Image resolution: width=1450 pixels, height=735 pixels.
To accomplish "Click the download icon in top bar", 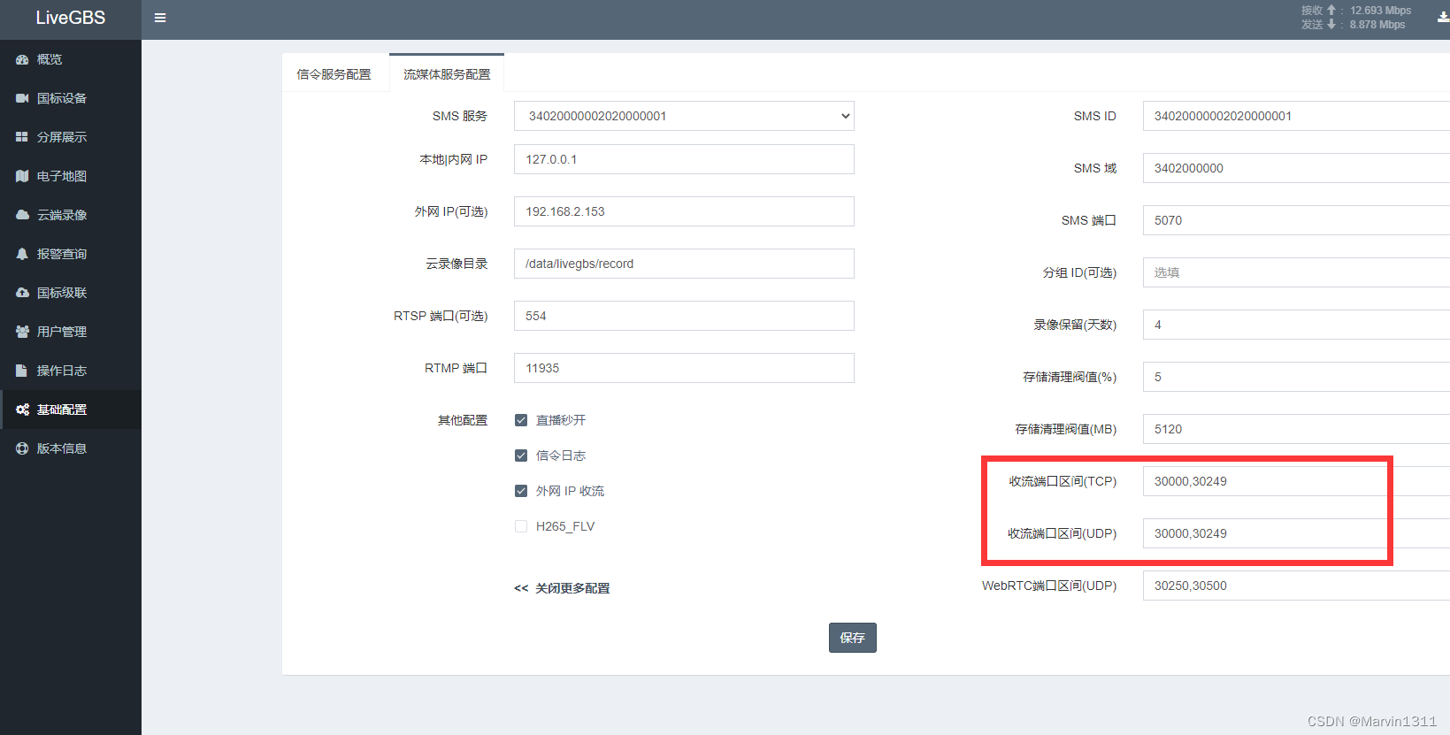I will pyautogui.click(x=1443, y=18).
